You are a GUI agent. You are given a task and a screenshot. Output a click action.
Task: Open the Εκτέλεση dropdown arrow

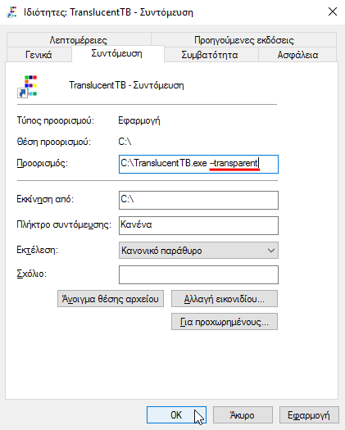[271, 250]
